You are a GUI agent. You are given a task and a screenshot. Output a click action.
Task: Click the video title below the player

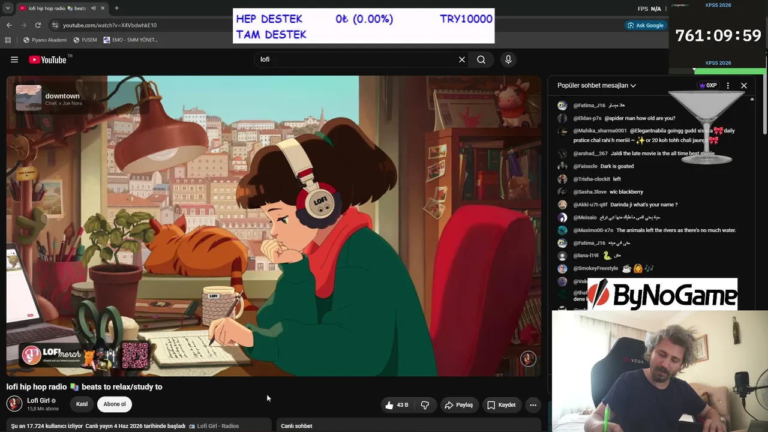point(85,387)
